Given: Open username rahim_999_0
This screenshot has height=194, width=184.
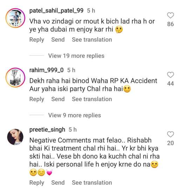Looking at the screenshot, I should 47,70.
